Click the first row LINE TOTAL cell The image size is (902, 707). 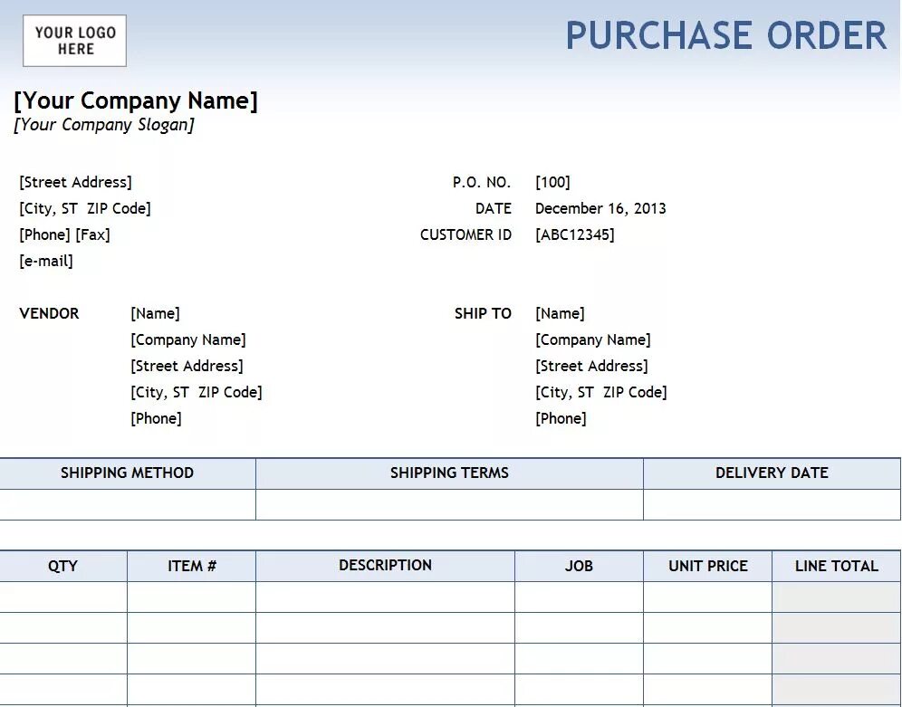click(x=837, y=597)
